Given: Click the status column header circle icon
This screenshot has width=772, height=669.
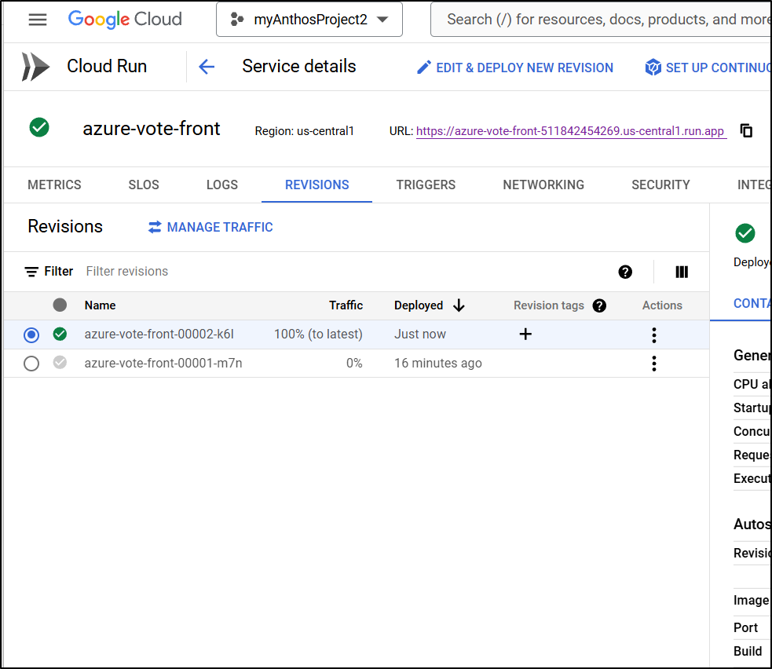Looking at the screenshot, I should point(60,305).
